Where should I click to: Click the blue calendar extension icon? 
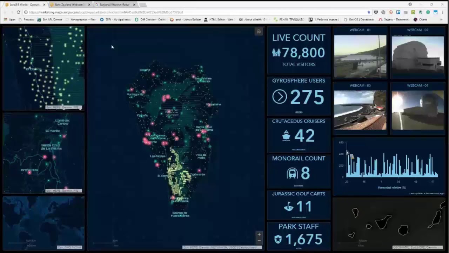[x=435, y=12]
